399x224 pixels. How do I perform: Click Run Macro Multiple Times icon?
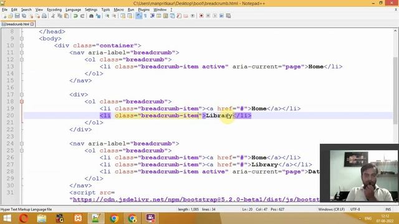[x=222, y=16]
